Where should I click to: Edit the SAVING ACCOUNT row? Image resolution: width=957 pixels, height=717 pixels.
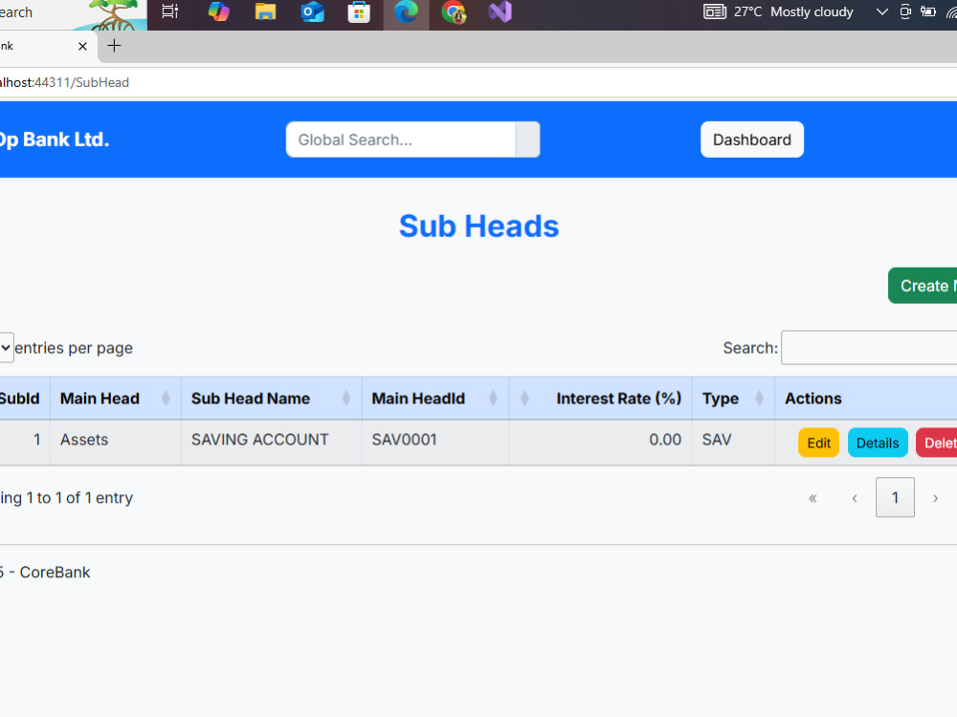click(x=818, y=443)
